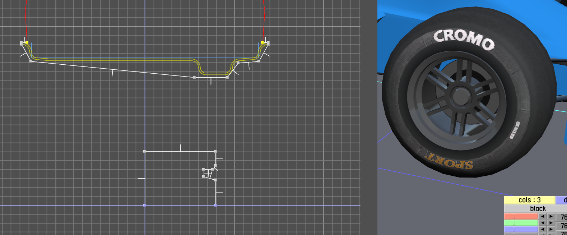Adjust the blue colour slider
This screenshot has height=235, width=567.
pyautogui.click(x=521, y=229)
